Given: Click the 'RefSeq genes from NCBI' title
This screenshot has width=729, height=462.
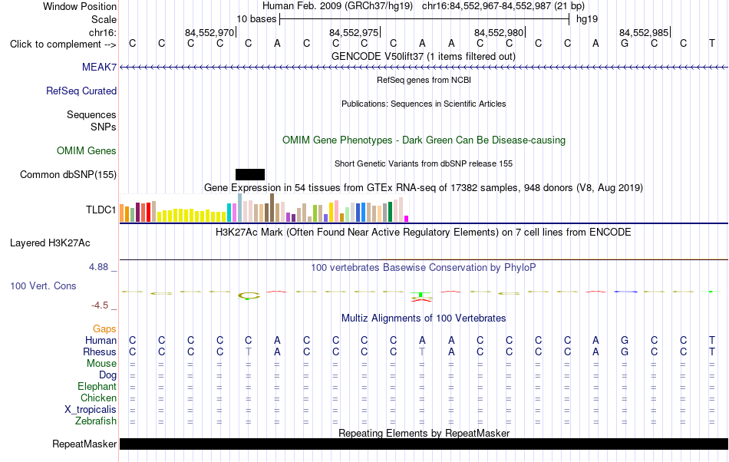Looking at the screenshot, I should coord(424,80).
